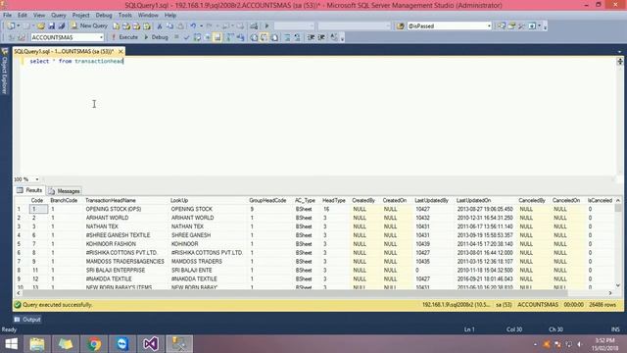Image resolution: width=627 pixels, height=353 pixels.
Task: Click the Parse checkmark icon
Action: (186, 37)
